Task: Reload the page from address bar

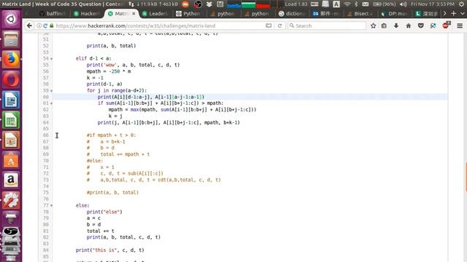Action: coord(279,26)
